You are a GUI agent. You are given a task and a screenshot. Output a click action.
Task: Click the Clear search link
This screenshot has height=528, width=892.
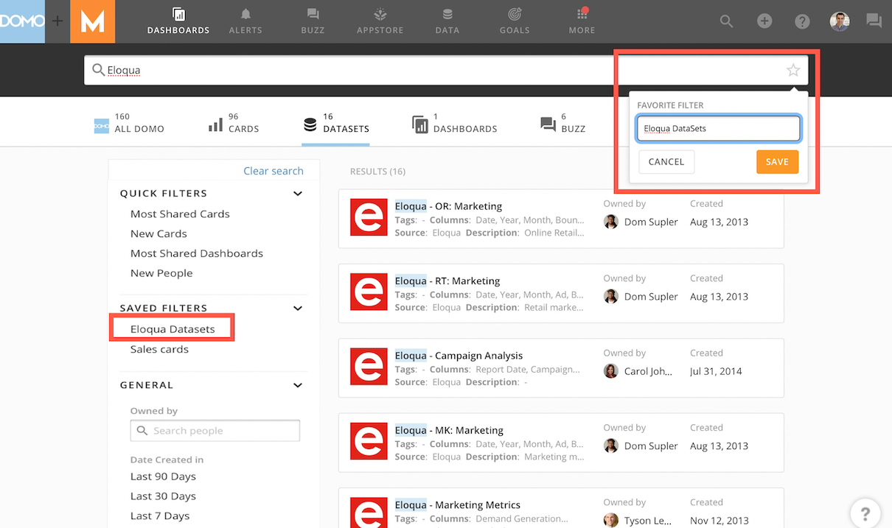click(x=273, y=171)
